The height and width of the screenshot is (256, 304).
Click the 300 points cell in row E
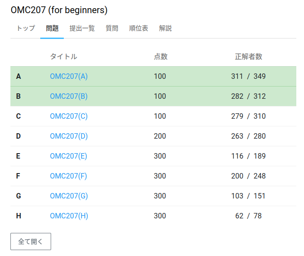click(x=160, y=156)
